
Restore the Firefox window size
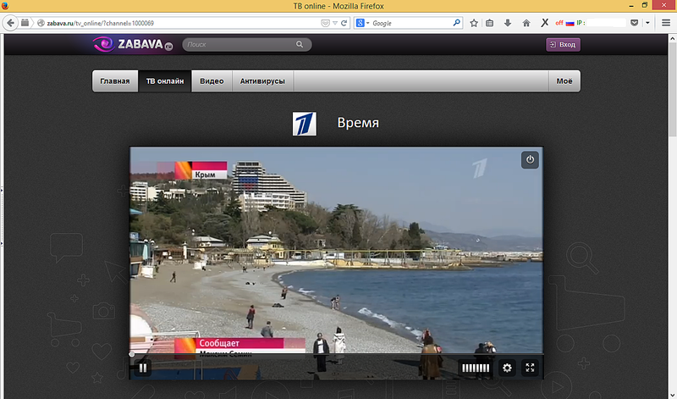(645, 5)
